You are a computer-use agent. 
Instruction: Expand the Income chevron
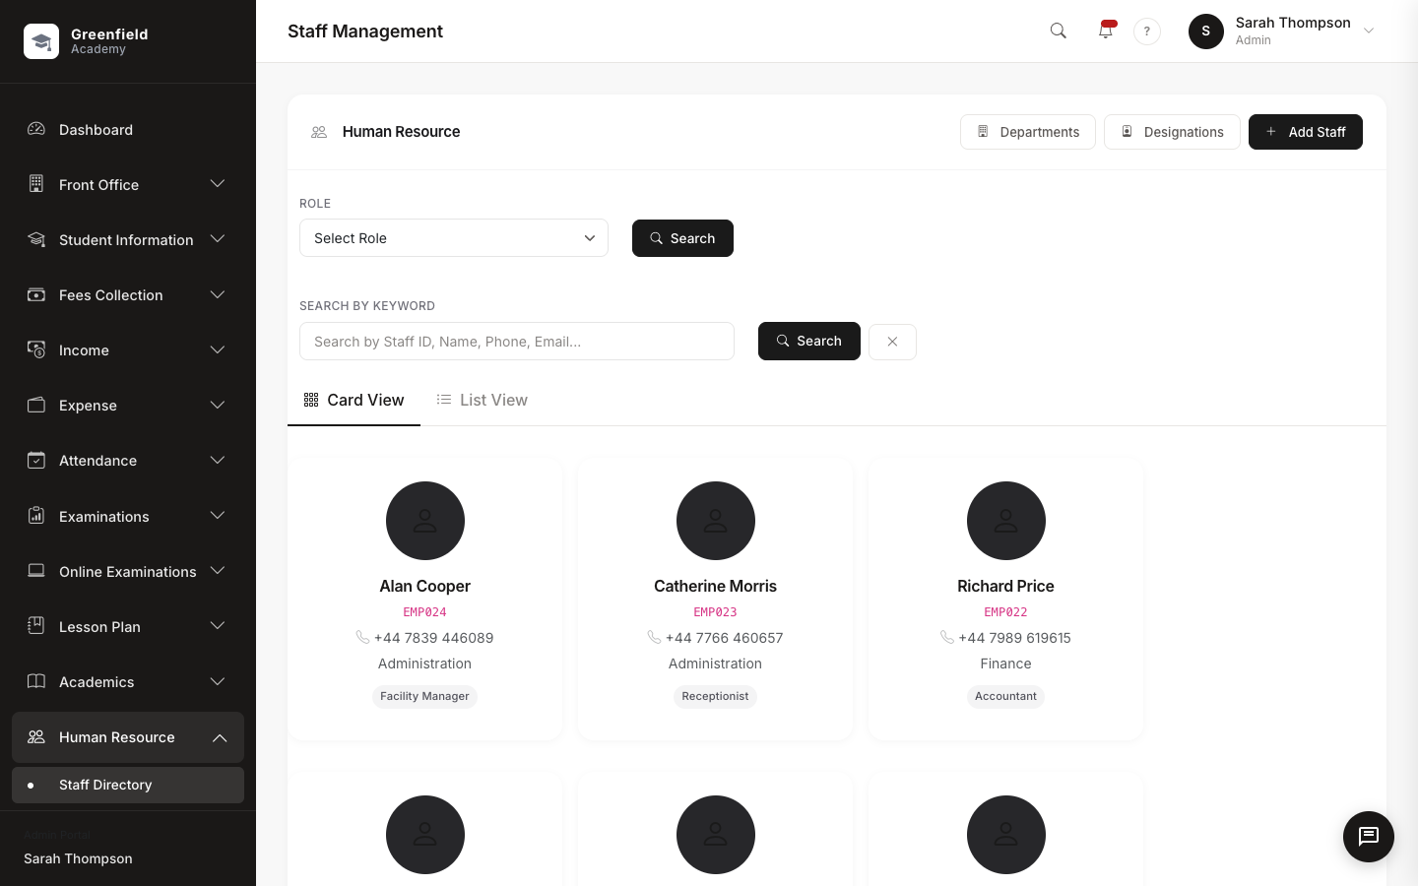click(x=218, y=349)
